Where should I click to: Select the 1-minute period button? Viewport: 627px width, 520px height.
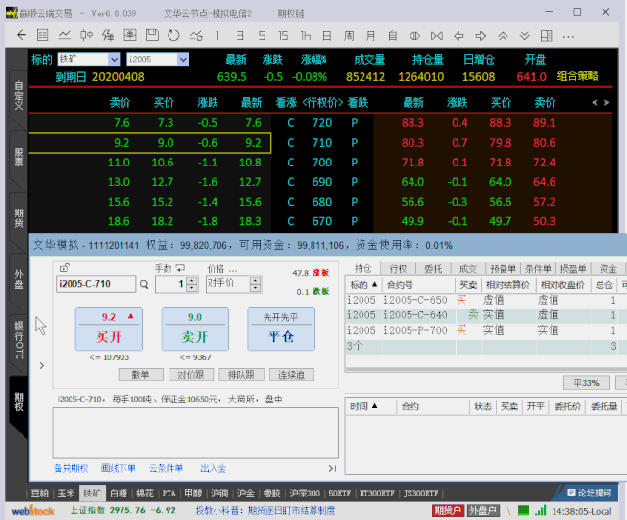pyautogui.click(x=217, y=36)
